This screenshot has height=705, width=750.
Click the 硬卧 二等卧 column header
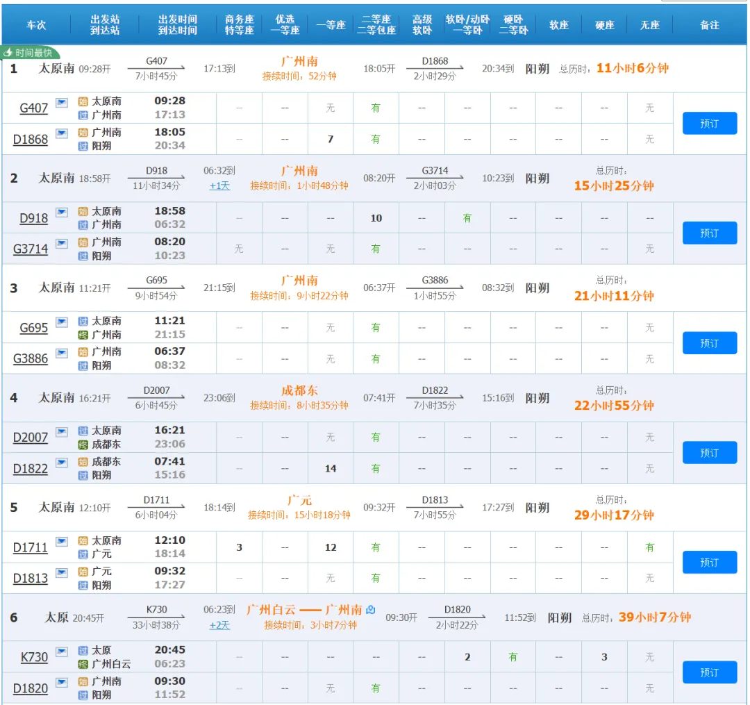coord(513,25)
